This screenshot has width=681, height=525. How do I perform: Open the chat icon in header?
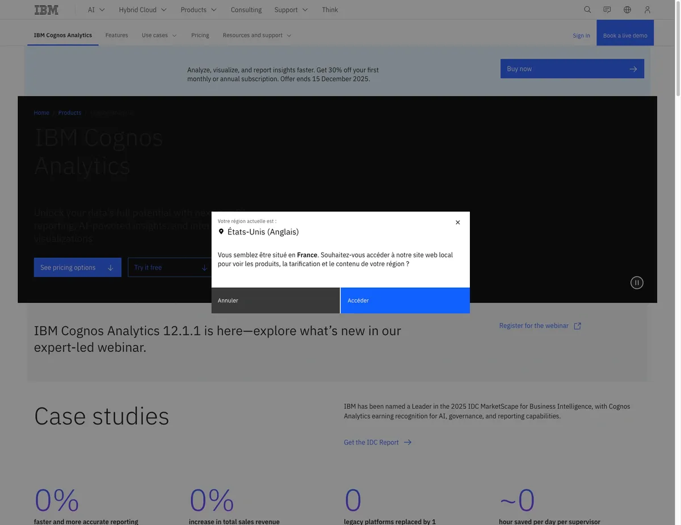pos(607,10)
